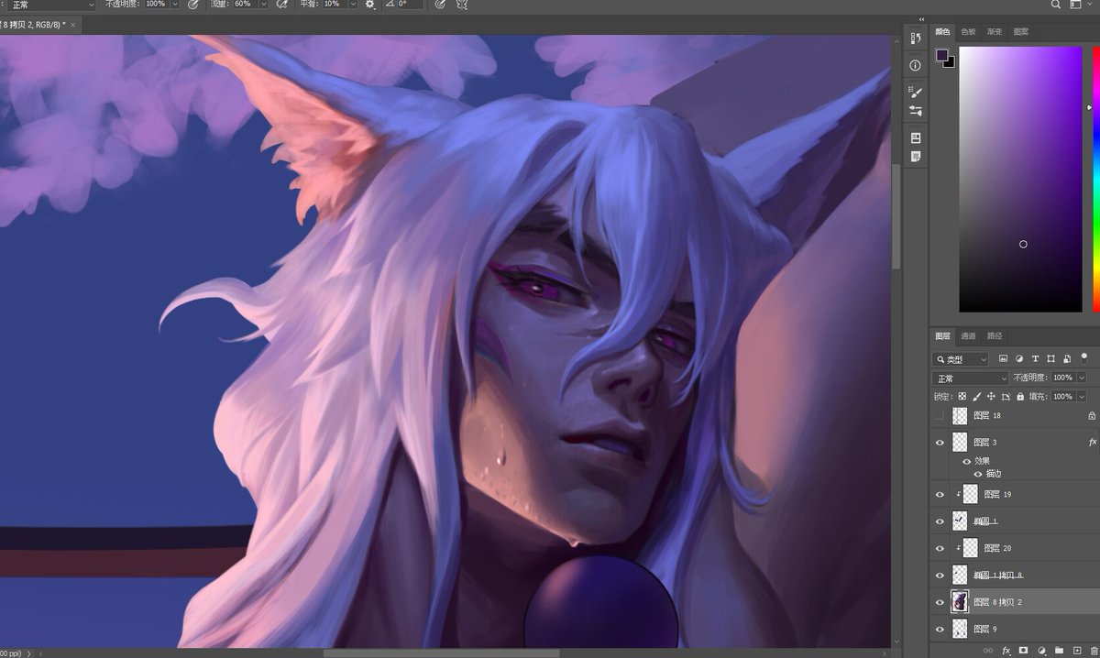Image resolution: width=1100 pixels, height=658 pixels.
Task: Switch to 通道 channels tab
Action: 969,335
